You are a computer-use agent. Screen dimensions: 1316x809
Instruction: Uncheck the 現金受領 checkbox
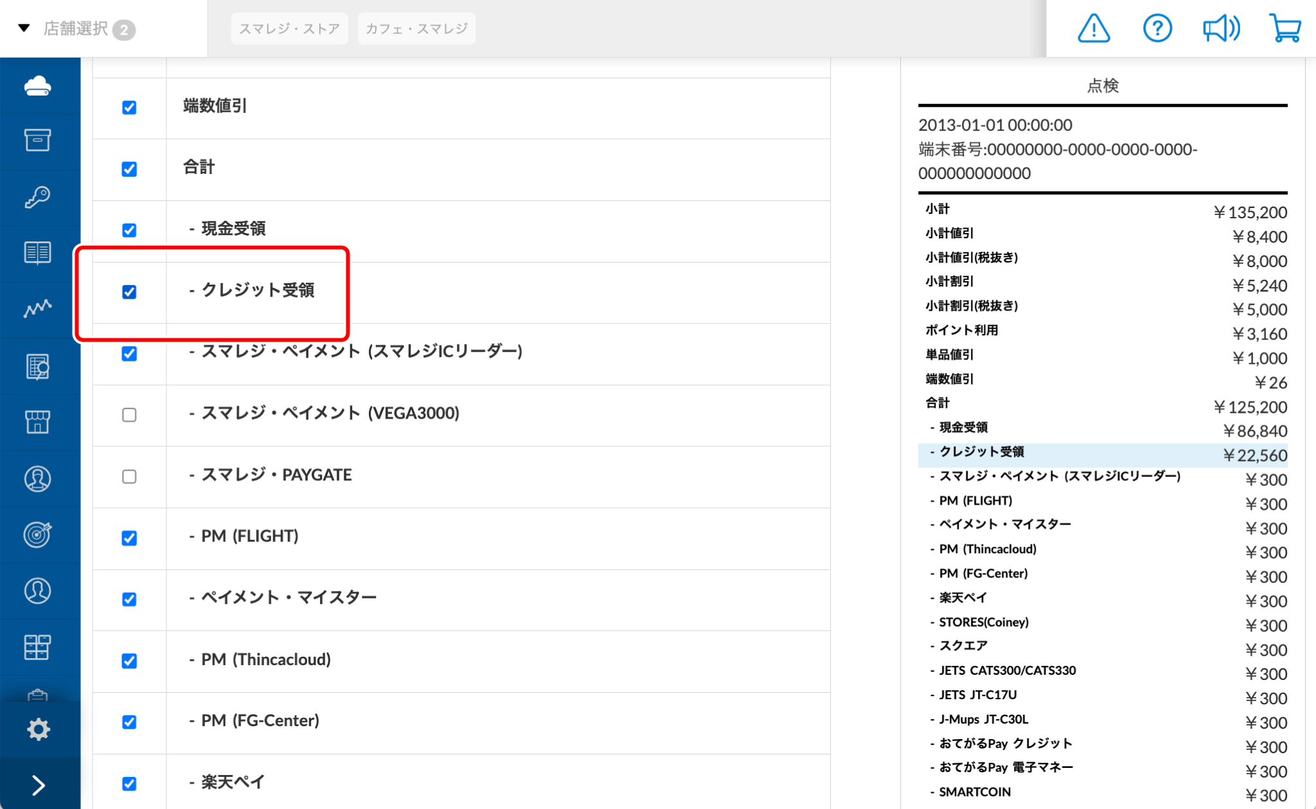coord(129,230)
